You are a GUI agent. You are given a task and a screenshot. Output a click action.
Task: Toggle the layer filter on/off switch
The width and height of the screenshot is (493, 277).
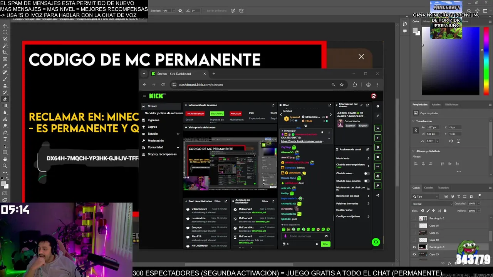[x=480, y=196]
